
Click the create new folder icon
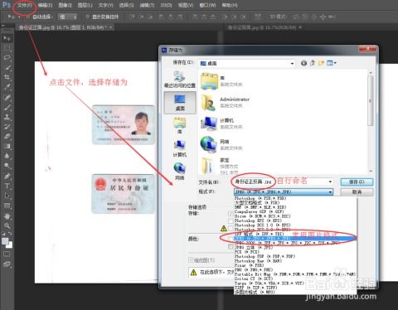click(x=321, y=63)
